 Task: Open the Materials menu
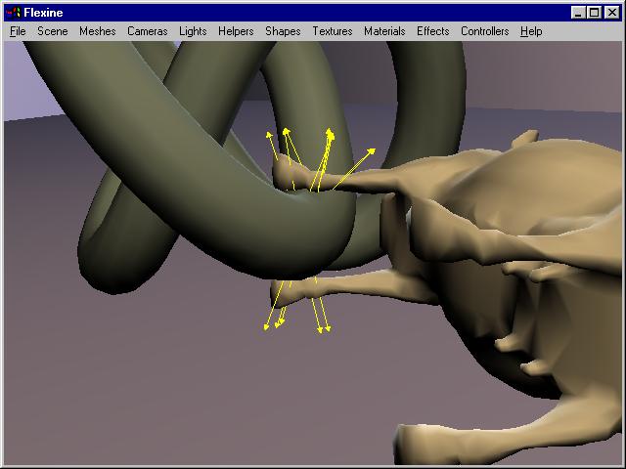point(384,31)
